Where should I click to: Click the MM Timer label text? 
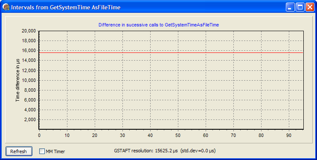tap(55, 151)
